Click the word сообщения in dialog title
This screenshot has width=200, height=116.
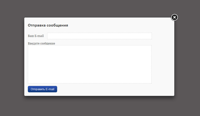57,25
